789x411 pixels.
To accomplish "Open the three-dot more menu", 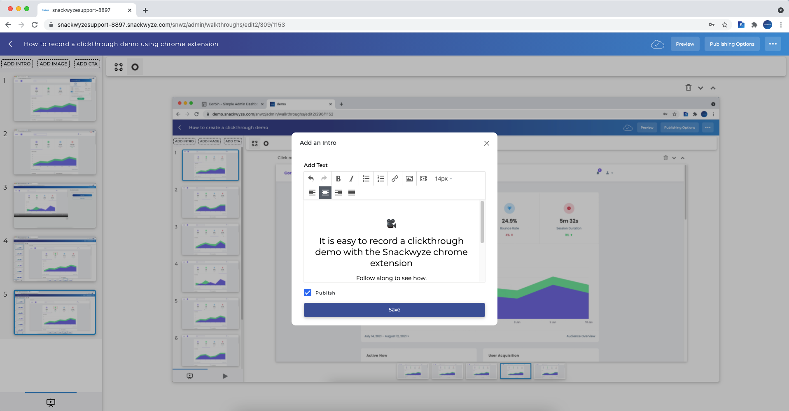I will [x=773, y=44].
